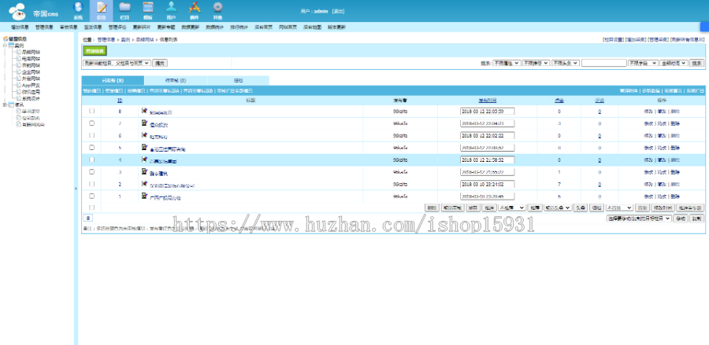Click page number 8 below the list
This screenshot has height=345, width=709.
(88, 218)
